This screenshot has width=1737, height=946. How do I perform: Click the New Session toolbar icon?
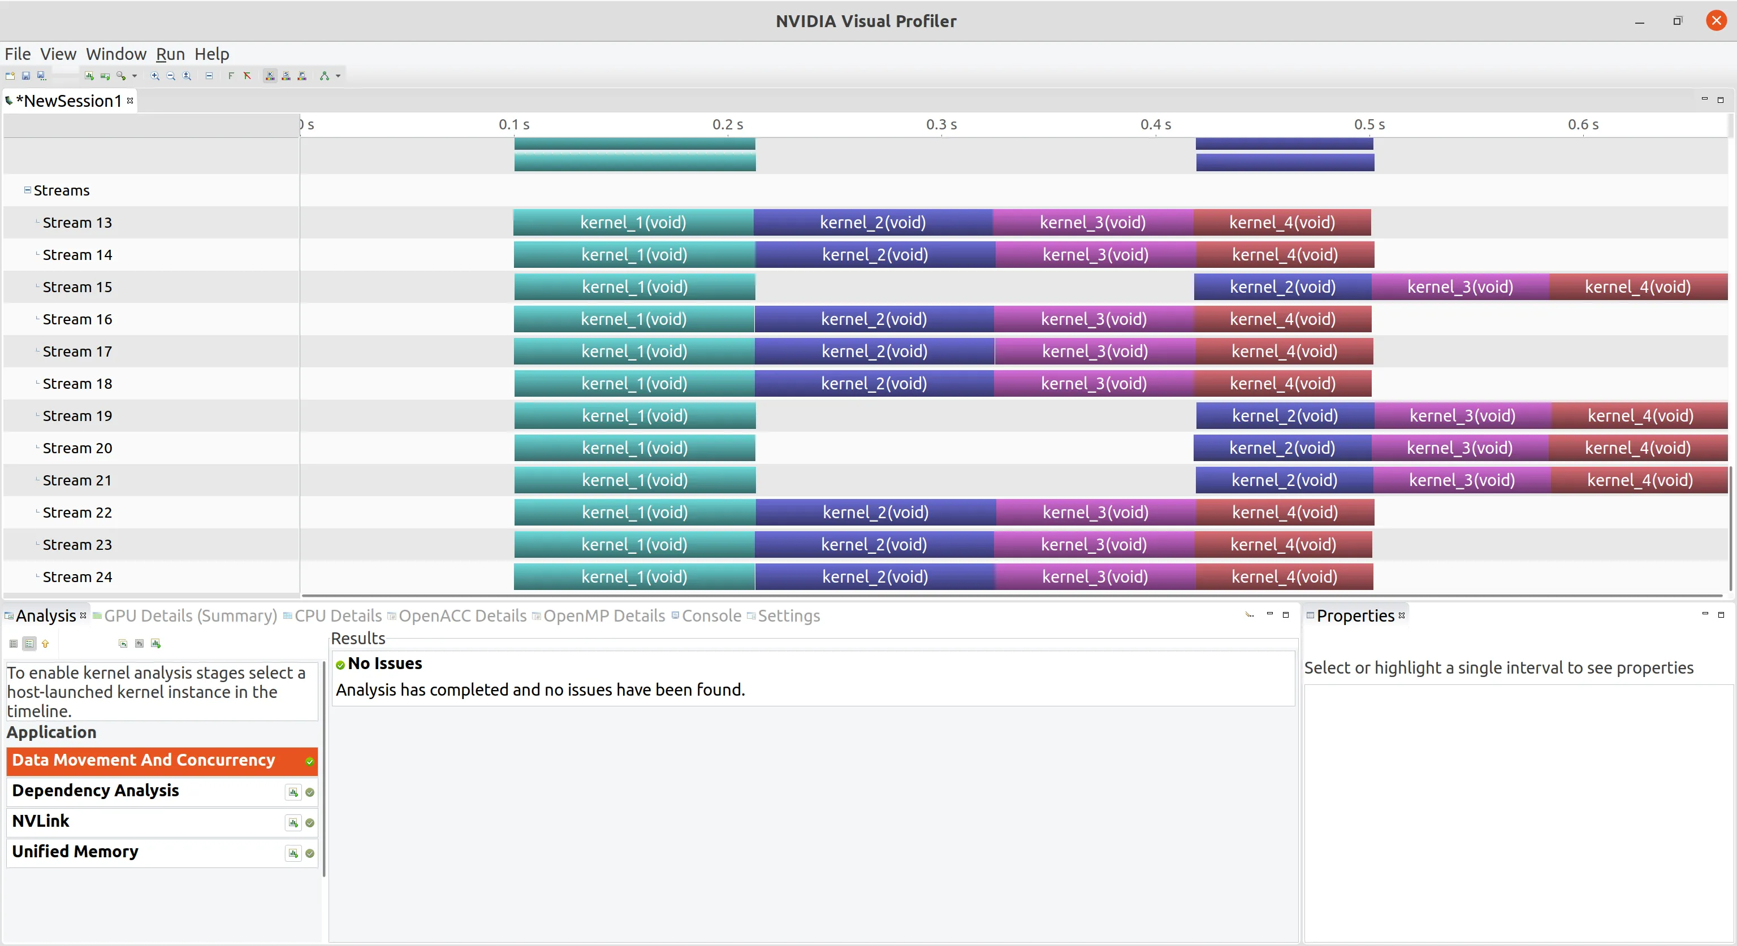click(x=10, y=76)
